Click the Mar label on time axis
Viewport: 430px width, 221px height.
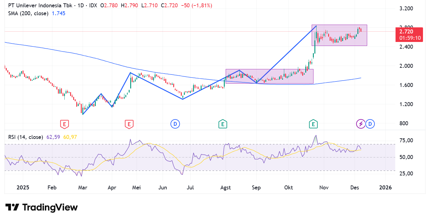[83, 188]
